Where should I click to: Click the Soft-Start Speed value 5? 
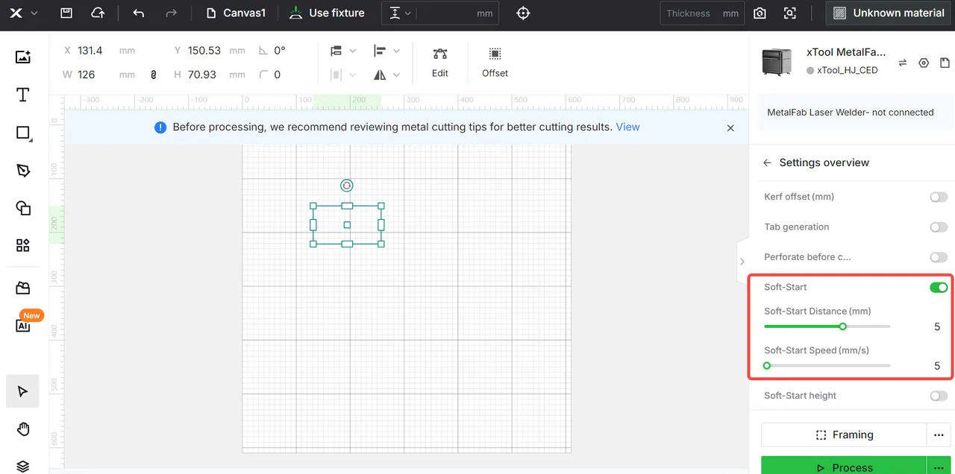pos(937,366)
